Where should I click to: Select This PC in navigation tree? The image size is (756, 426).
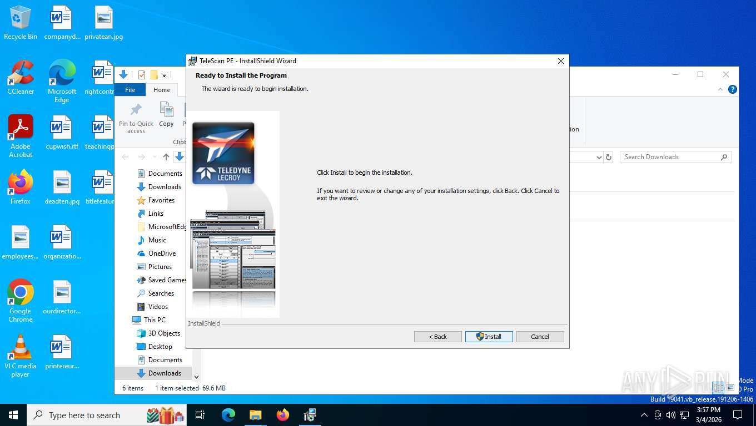click(148, 320)
